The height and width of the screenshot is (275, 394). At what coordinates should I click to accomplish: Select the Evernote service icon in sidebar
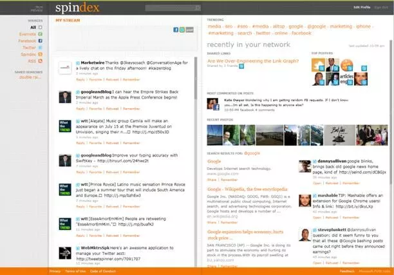tap(40, 33)
